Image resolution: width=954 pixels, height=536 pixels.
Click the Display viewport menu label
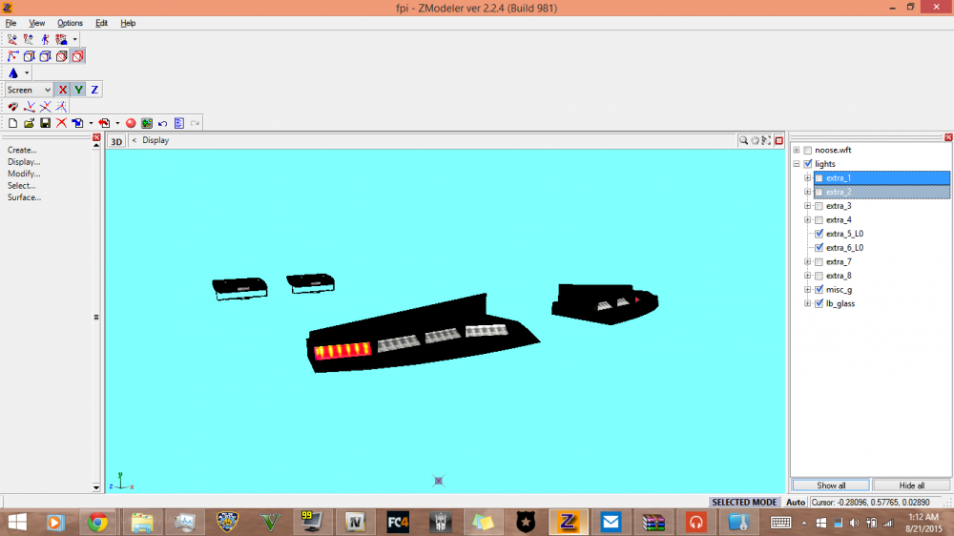(156, 140)
